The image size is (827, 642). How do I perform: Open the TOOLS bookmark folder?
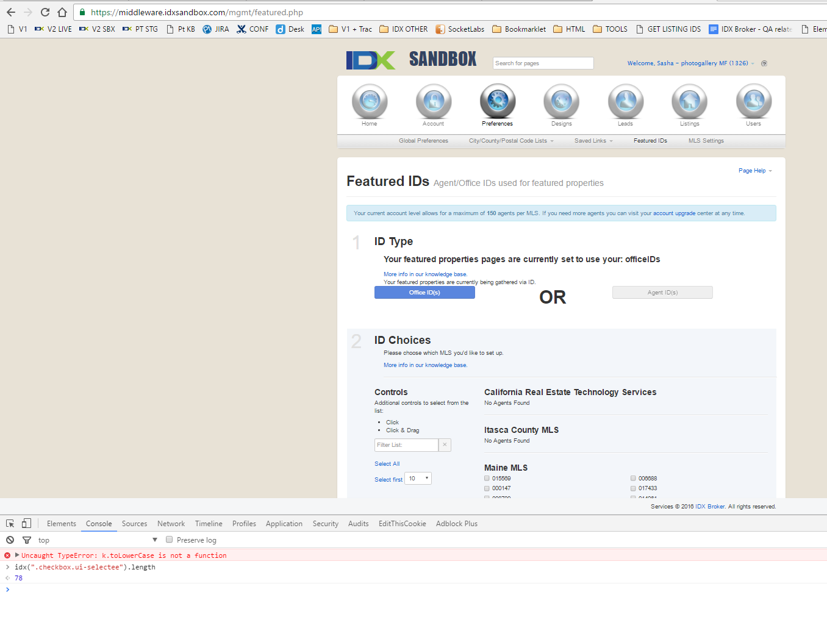click(610, 29)
